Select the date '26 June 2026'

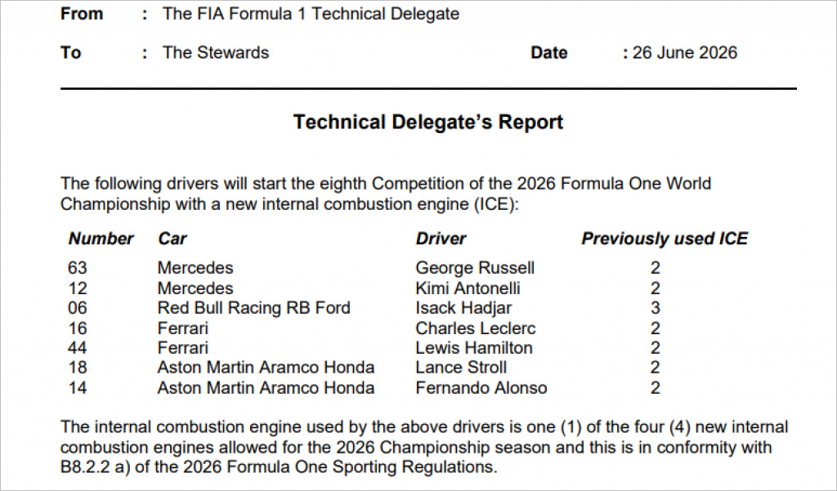click(685, 53)
